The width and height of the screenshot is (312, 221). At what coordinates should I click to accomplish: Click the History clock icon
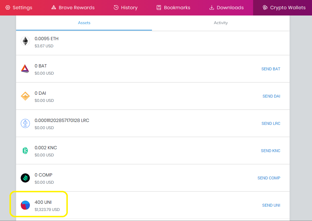(x=116, y=7)
